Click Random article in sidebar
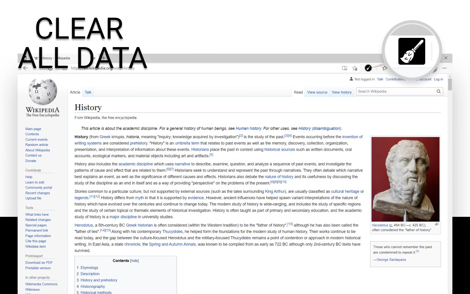This screenshot has height=294, width=470. (x=37, y=145)
